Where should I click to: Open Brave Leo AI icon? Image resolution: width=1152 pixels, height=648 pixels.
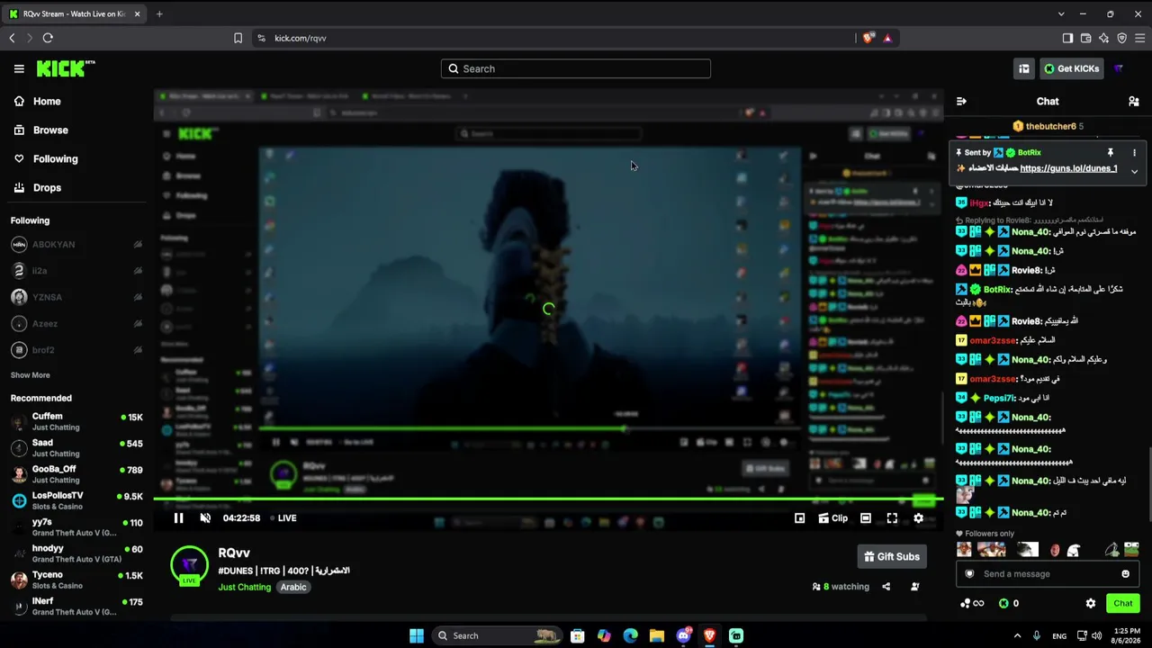(1103, 38)
